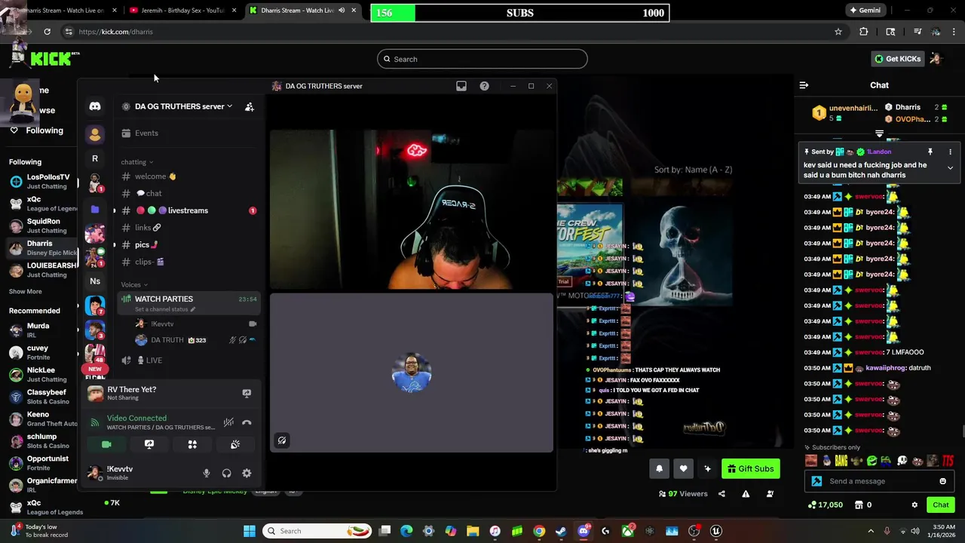This screenshot has height=543, width=965.
Task: Deafen Discord headphones
Action: coord(226,473)
